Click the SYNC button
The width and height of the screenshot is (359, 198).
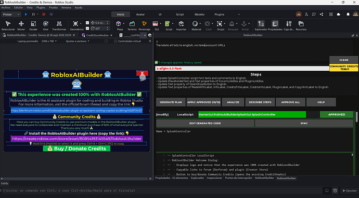(x=304, y=123)
